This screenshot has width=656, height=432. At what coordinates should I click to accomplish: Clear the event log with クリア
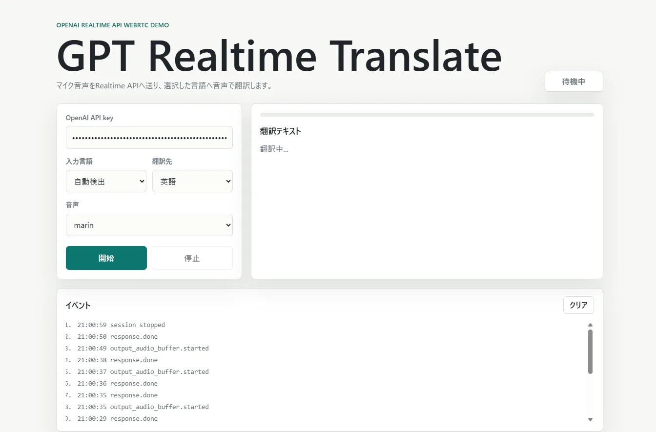pyautogui.click(x=578, y=305)
